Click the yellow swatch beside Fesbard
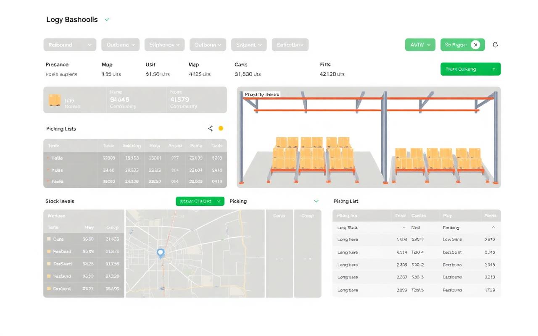Image resolution: width=538 pixels, height=336 pixels. (49, 252)
